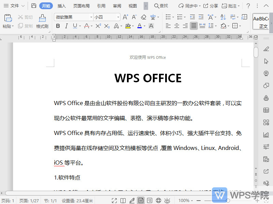The image size is (273, 204).
Task: Toggle center text alignment
Action: click(177, 26)
